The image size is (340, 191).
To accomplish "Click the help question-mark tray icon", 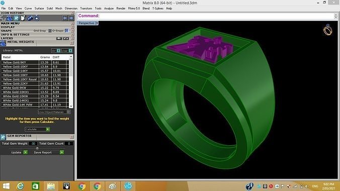I will (x=249, y=186).
